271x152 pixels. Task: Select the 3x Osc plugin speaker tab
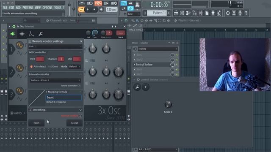click(x=13, y=34)
